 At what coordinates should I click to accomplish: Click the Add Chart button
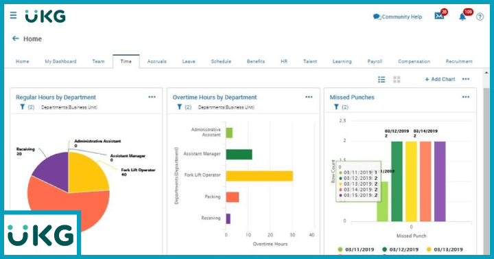tap(440, 80)
